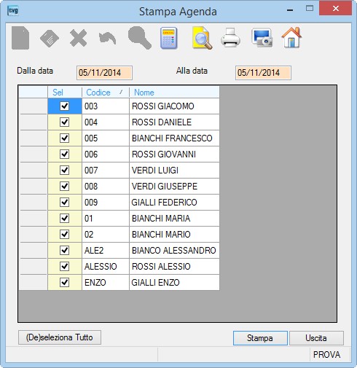
Task: Deselect the GIALLI ENZO row checkbox
Action: 65,283
